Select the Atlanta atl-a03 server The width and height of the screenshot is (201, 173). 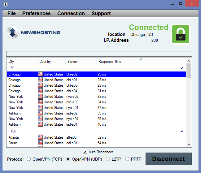click(96, 137)
